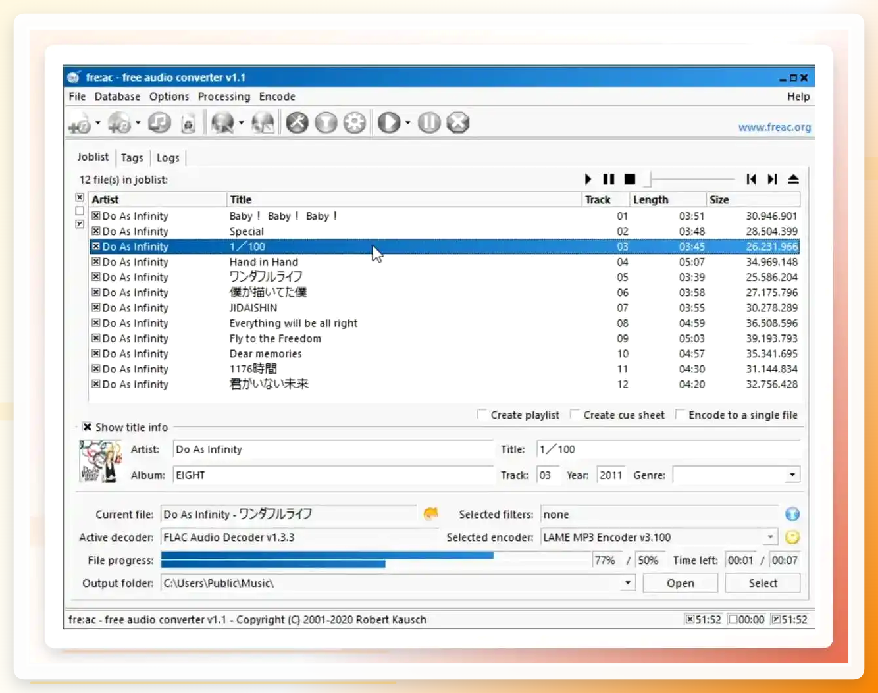Open encoder configuration gear icon
The image size is (878, 693).
pyautogui.click(x=355, y=122)
